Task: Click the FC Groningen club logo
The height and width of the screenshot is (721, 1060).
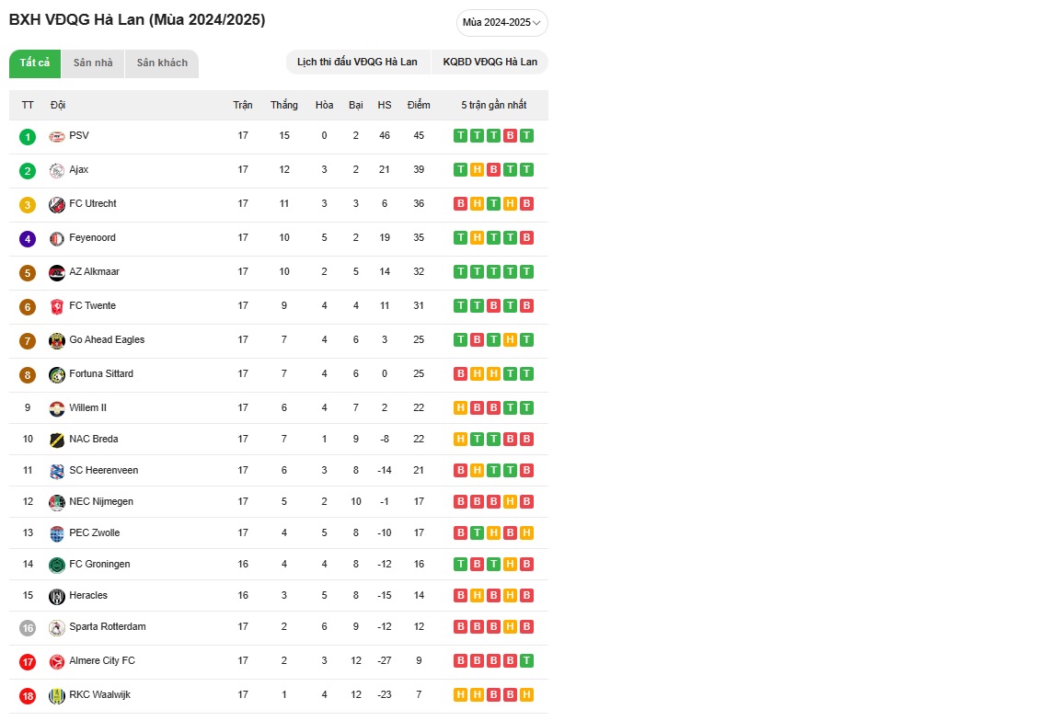Action: click(57, 565)
